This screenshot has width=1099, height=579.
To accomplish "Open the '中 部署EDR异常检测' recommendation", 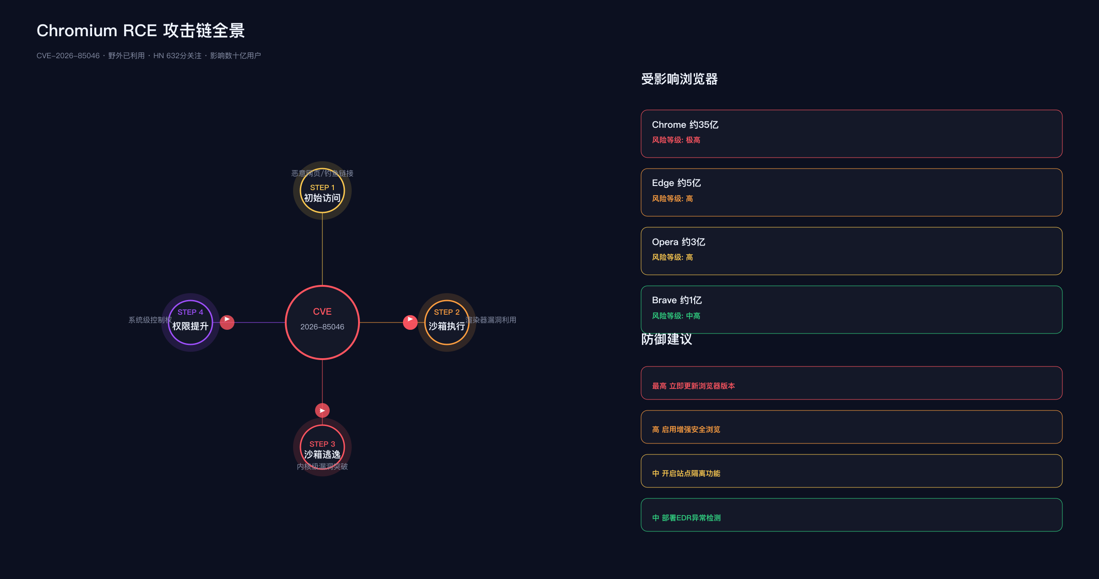I will coord(852,515).
